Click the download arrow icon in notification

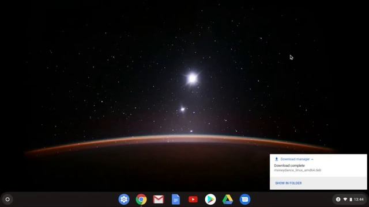277,159
